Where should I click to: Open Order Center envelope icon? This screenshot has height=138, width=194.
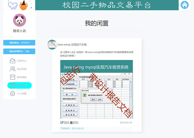(x=13, y=61)
